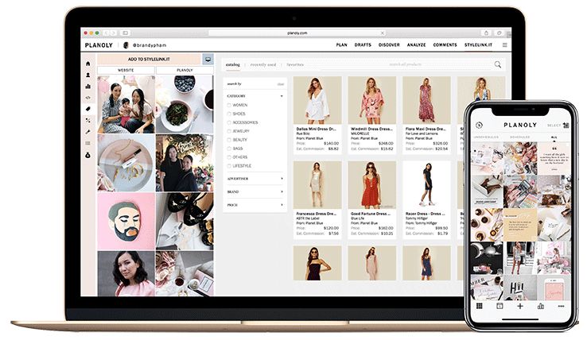
Task: Select the ACCESSORIES category option
Action: (243, 122)
